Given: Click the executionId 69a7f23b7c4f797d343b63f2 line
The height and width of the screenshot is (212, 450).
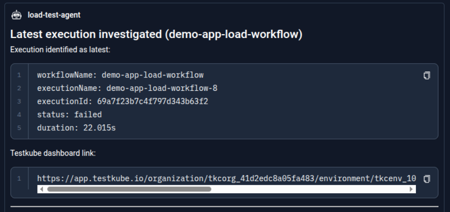Looking at the screenshot, I should [x=123, y=101].
